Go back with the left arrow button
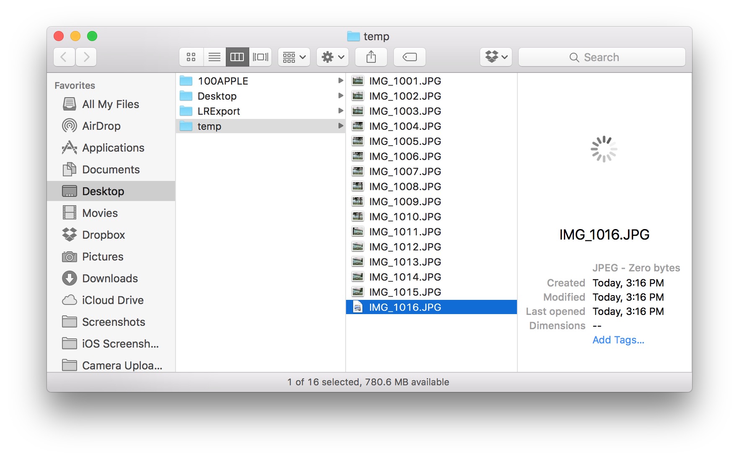The width and height of the screenshot is (739, 459). (x=64, y=57)
